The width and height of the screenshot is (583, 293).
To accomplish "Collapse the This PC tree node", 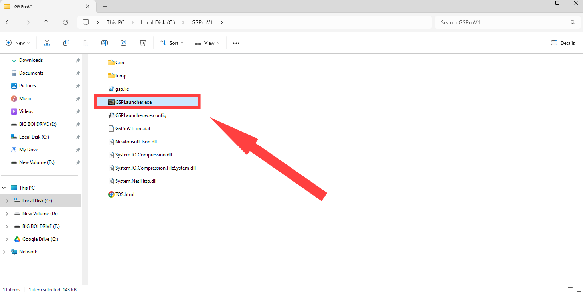I will (x=4, y=188).
